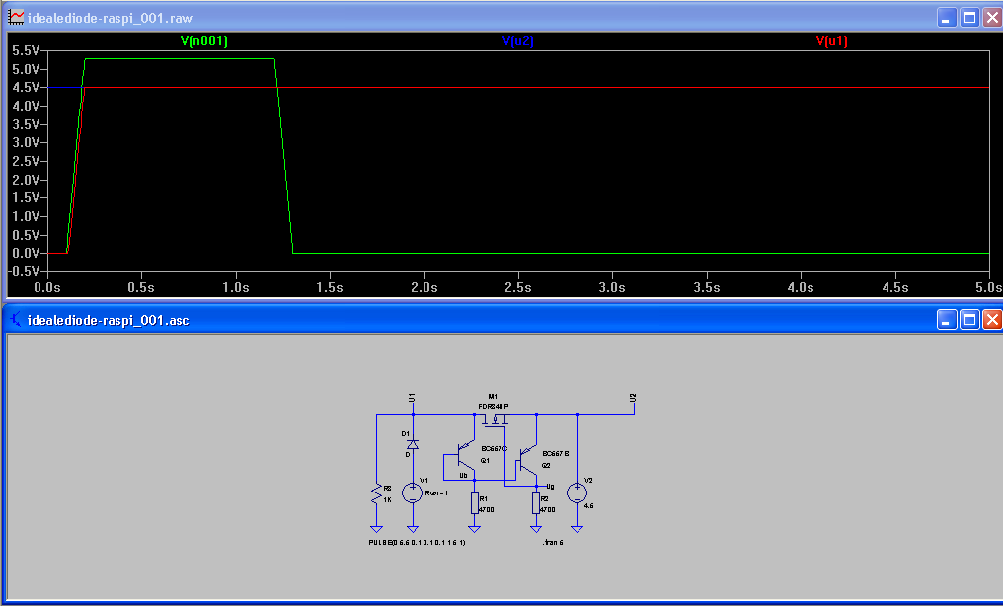Select the red V(u1) trace label
This screenshot has height=606, width=1003.
(x=831, y=40)
